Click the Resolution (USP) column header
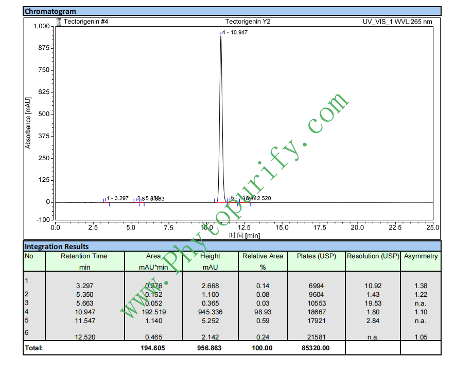The width and height of the screenshot is (455, 378). pyautogui.click(x=373, y=256)
